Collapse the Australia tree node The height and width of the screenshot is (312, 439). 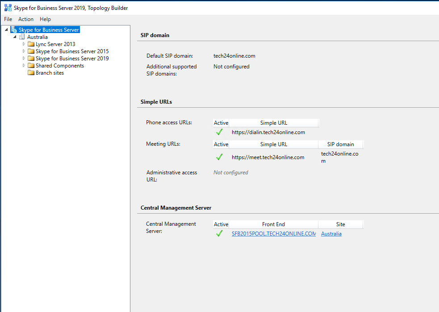point(15,37)
